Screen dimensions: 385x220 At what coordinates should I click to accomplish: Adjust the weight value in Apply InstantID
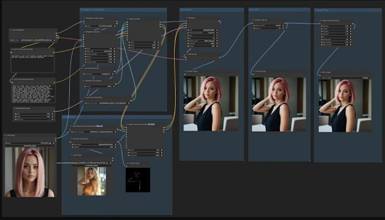(x=144, y=42)
